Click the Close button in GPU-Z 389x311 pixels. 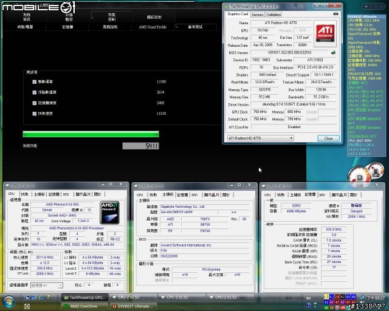coord(328,138)
